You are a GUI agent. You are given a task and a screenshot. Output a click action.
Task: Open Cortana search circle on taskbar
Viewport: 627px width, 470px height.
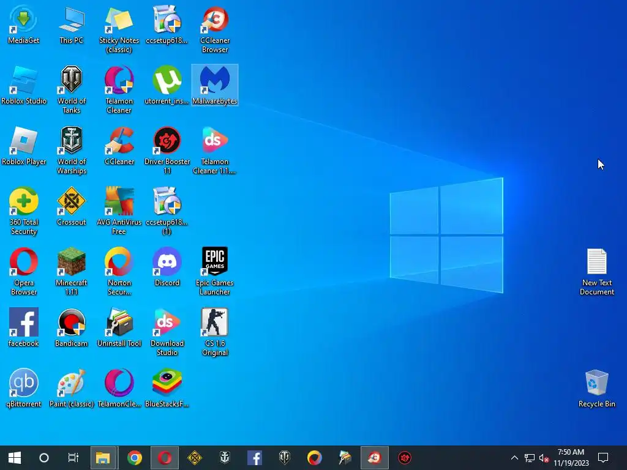(44, 458)
